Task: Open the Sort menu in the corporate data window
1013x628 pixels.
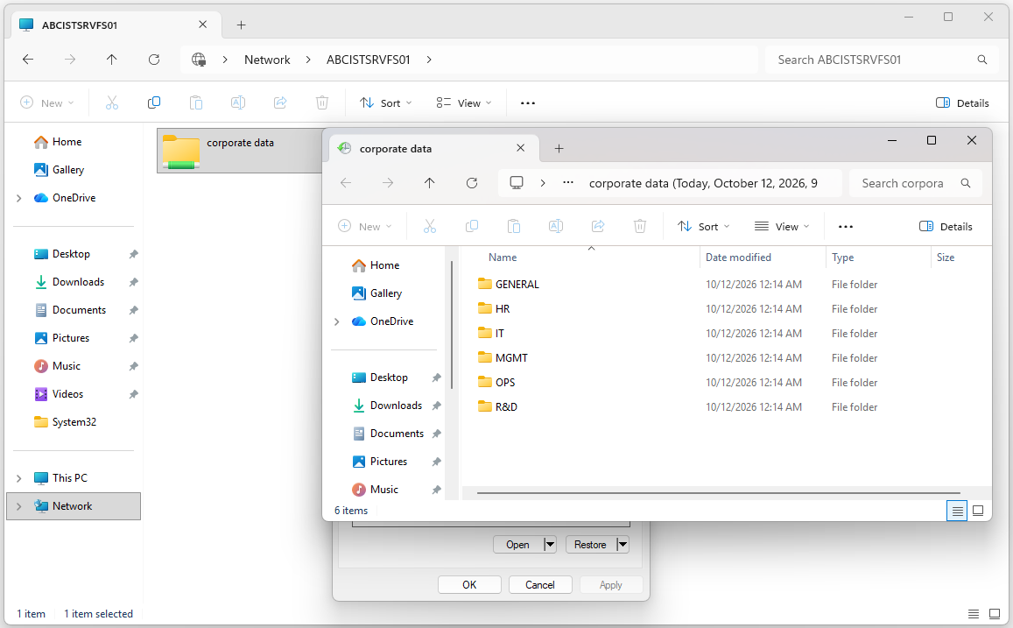Action: [704, 226]
